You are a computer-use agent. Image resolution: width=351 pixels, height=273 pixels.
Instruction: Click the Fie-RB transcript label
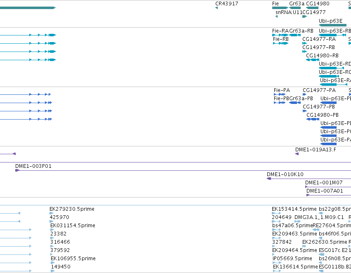pos(281,39)
